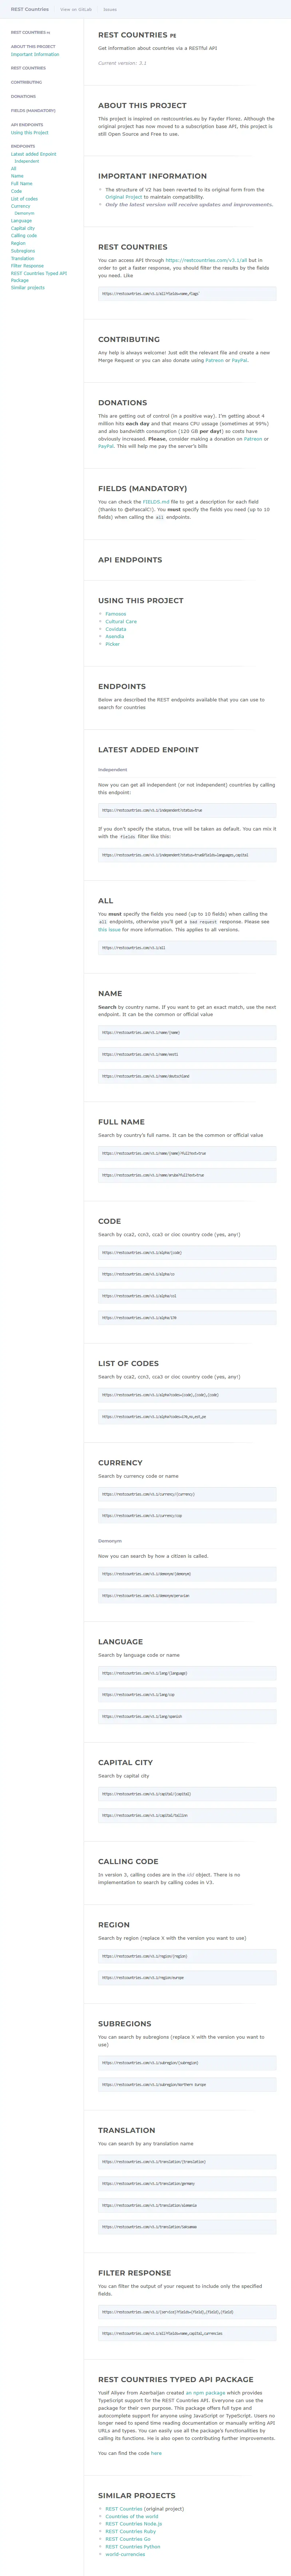This screenshot has height=2576, width=291.
Task: Open the Famosos project link
Action: (x=116, y=614)
